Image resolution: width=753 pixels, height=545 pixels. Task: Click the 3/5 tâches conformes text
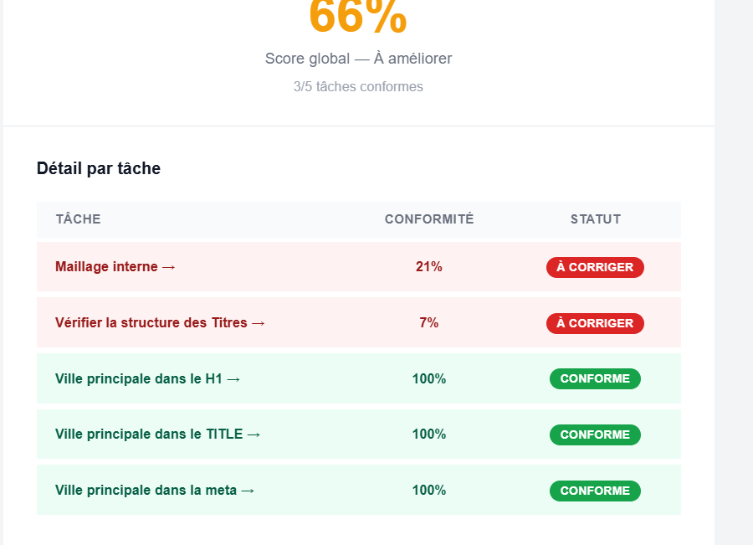pyautogui.click(x=358, y=86)
